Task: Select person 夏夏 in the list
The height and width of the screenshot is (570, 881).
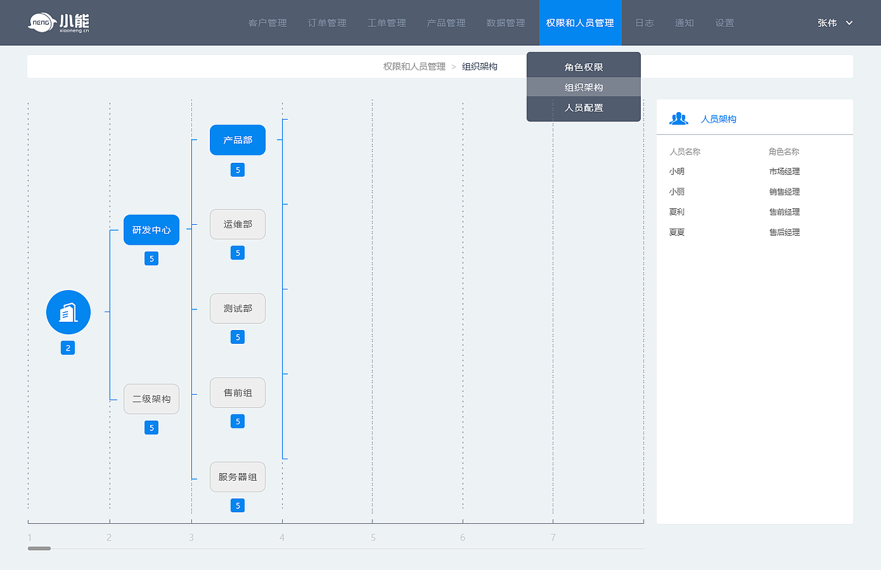Action: [677, 232]
